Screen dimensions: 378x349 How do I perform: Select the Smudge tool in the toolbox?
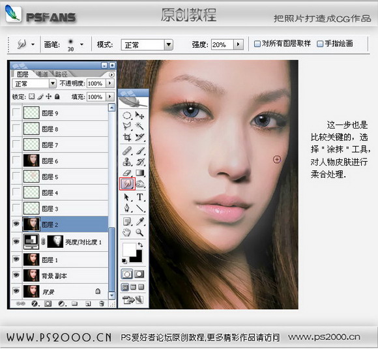[x=127, y=184]
